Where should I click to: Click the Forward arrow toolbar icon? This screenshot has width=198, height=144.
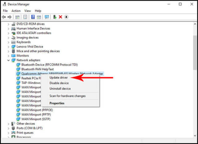[10, 17]
